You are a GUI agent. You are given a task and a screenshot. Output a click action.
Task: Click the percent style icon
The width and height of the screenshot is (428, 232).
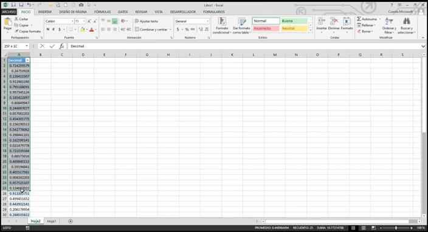point(187,29)
